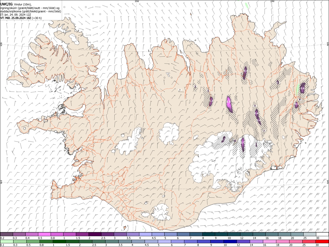Click the dark mauve 0.2–0.3 snow legend swatch
The width and height of the screenshot is (329, 247).
click(x=7, y=234)
